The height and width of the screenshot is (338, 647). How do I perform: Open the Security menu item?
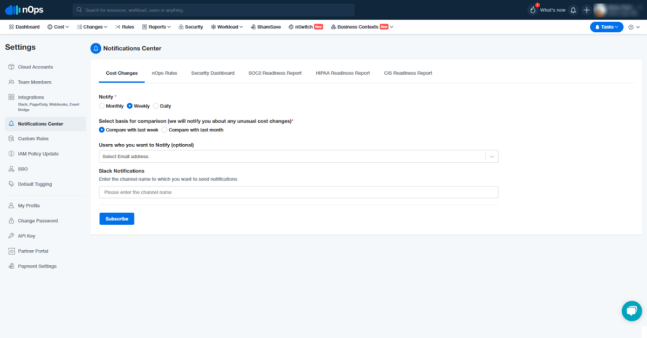(191, 27)
